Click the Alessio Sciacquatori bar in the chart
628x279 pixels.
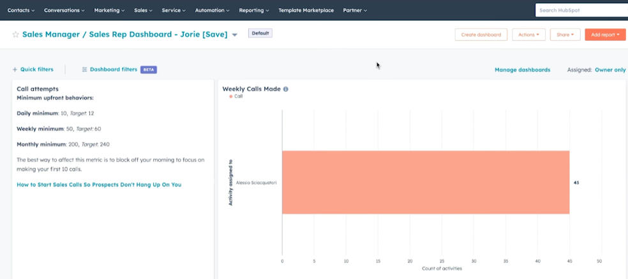(x=426, y=183)
